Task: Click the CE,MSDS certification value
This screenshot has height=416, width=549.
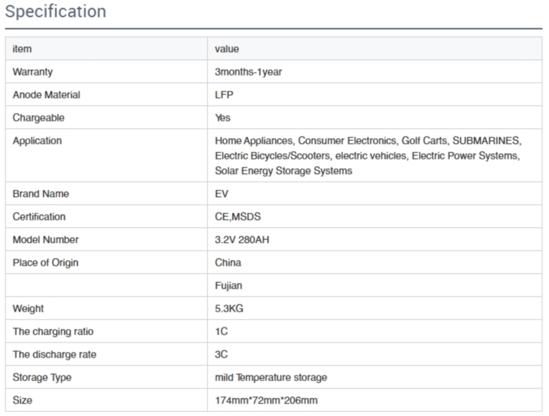Action: [236, 216]
